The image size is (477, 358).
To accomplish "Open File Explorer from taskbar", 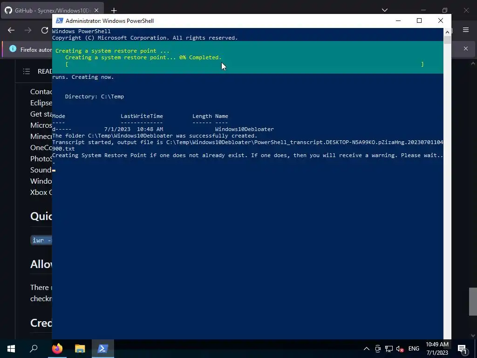I will pyautogui.click(x=80, y=349).
